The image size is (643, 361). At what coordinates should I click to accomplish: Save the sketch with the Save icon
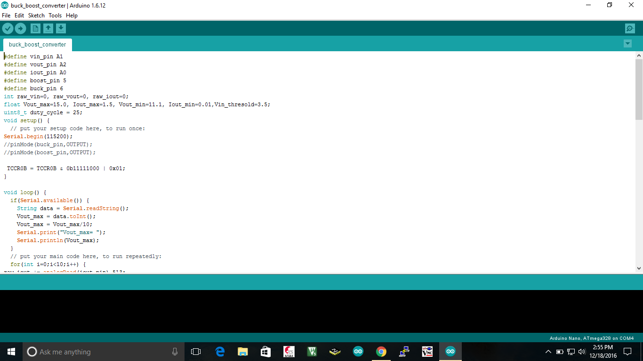tap(61, 28)
